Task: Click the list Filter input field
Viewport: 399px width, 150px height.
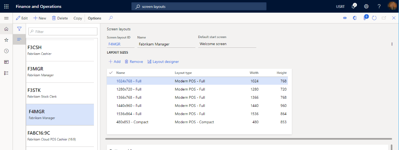Action: click(63, 32)
